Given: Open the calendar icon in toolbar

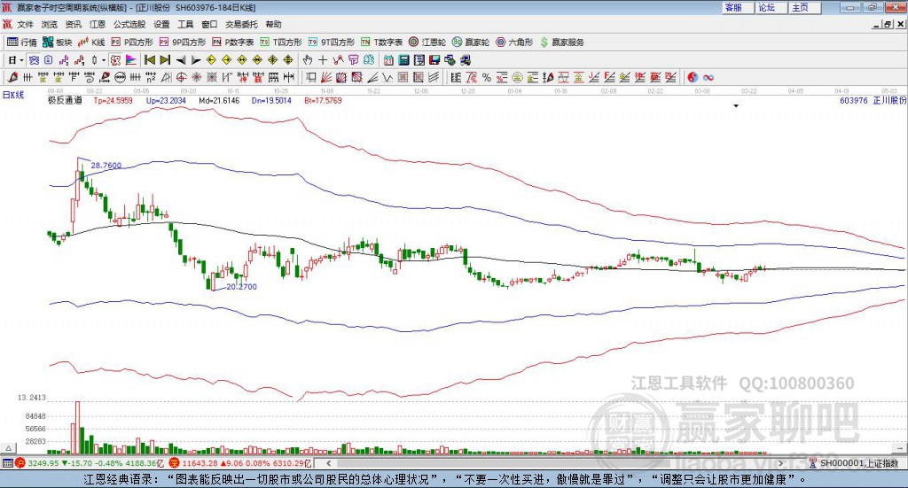Looking at the screenshot, I should point(388,60).
